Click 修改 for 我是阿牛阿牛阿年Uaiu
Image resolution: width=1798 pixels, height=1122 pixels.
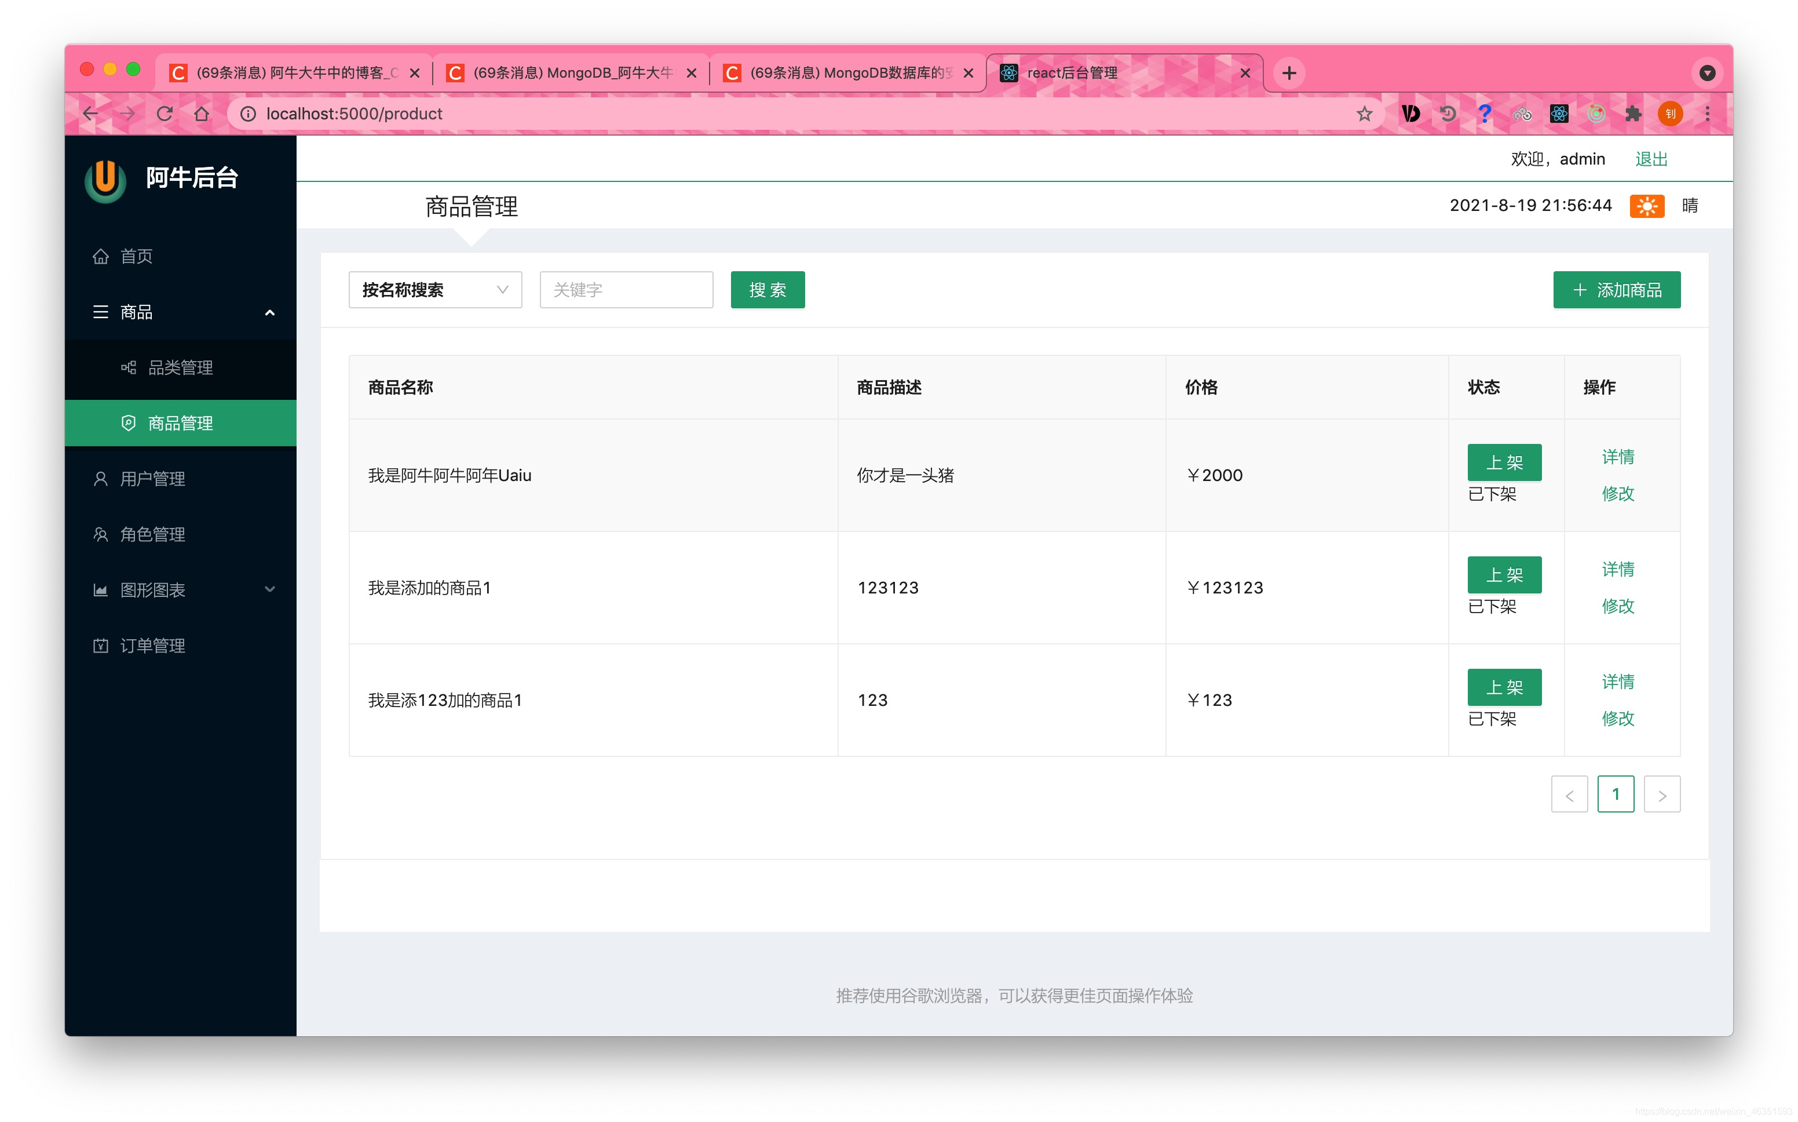click(x=1618, y=493)
